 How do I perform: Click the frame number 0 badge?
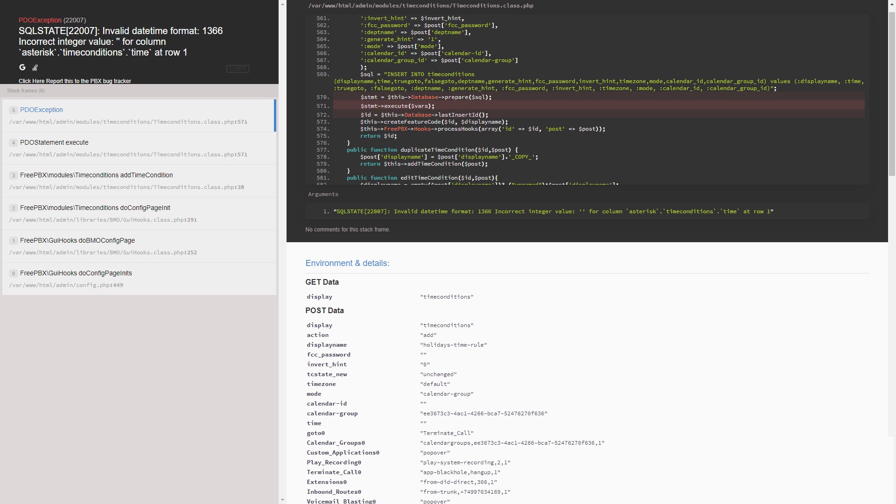click(14, 274)
